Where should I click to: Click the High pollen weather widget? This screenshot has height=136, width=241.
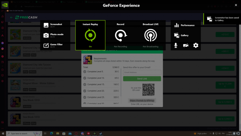point(200,134)
